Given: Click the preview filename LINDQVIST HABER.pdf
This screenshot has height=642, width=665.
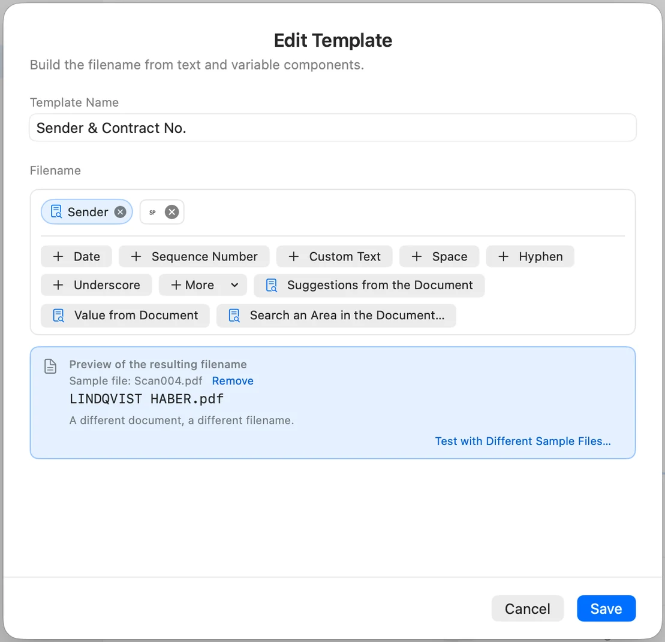Looking at the screenshot, I should click(x=146, y=399).
